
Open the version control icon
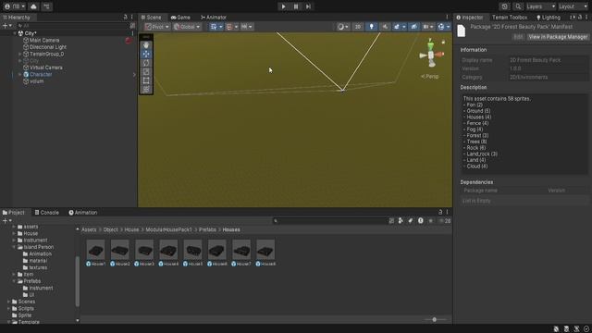(x=46, y=6)
